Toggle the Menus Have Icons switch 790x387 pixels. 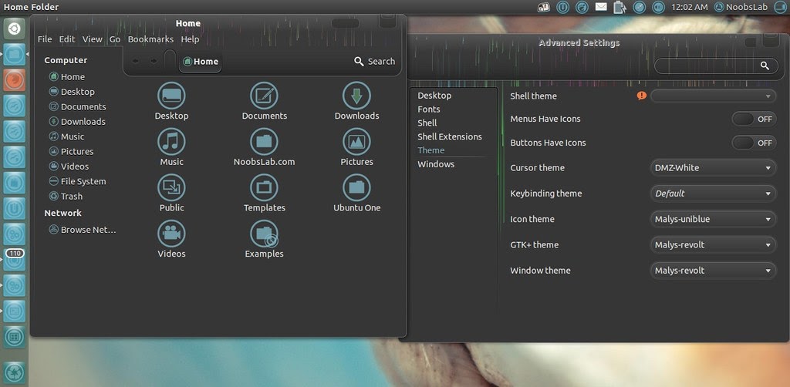point(754,119)
